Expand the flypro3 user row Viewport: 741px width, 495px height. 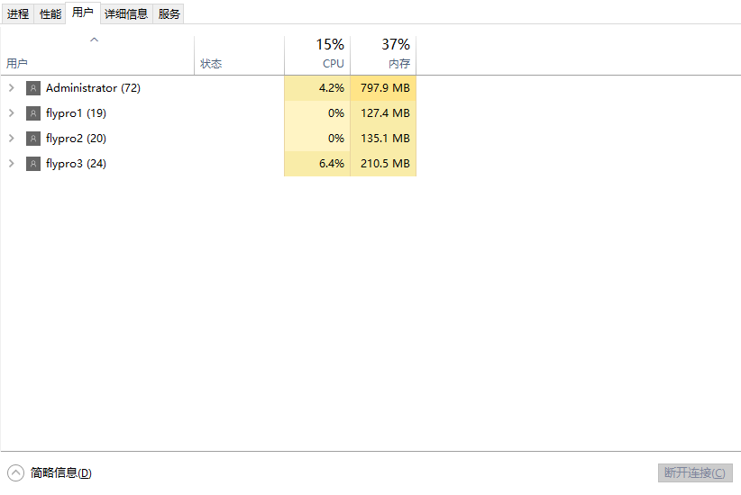[x=11, y=164]
